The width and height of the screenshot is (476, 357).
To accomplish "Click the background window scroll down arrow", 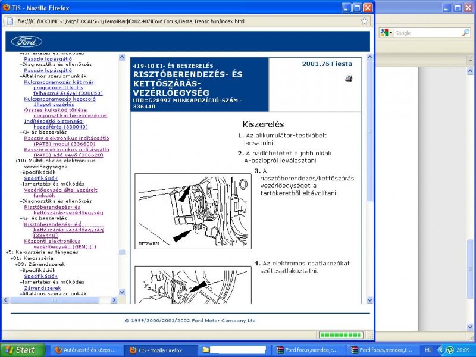I will coord(470,327).
